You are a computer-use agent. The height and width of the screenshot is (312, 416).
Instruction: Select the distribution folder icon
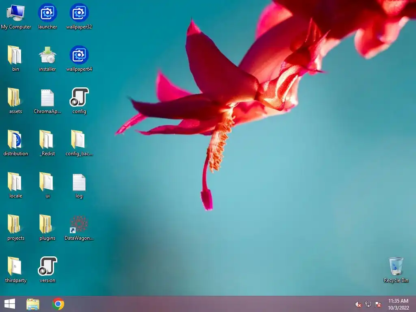(16, 143)
